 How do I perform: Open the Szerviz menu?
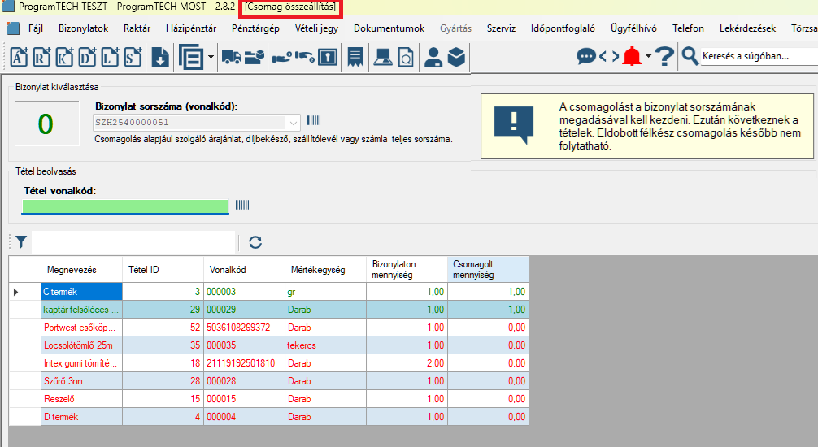click(x=502, y=28)
